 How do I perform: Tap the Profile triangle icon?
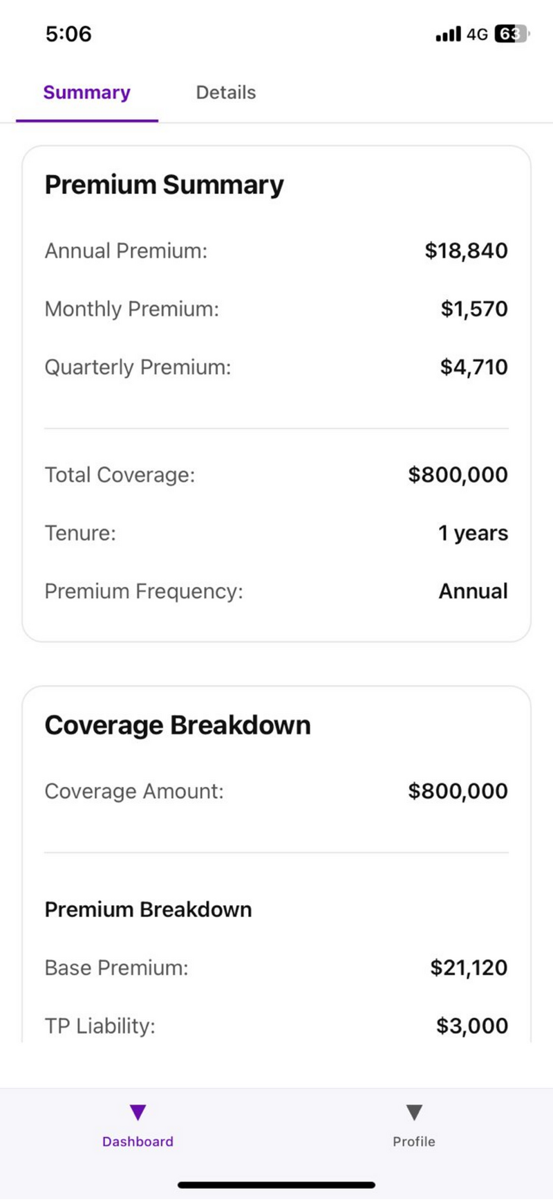point(413,1112)
